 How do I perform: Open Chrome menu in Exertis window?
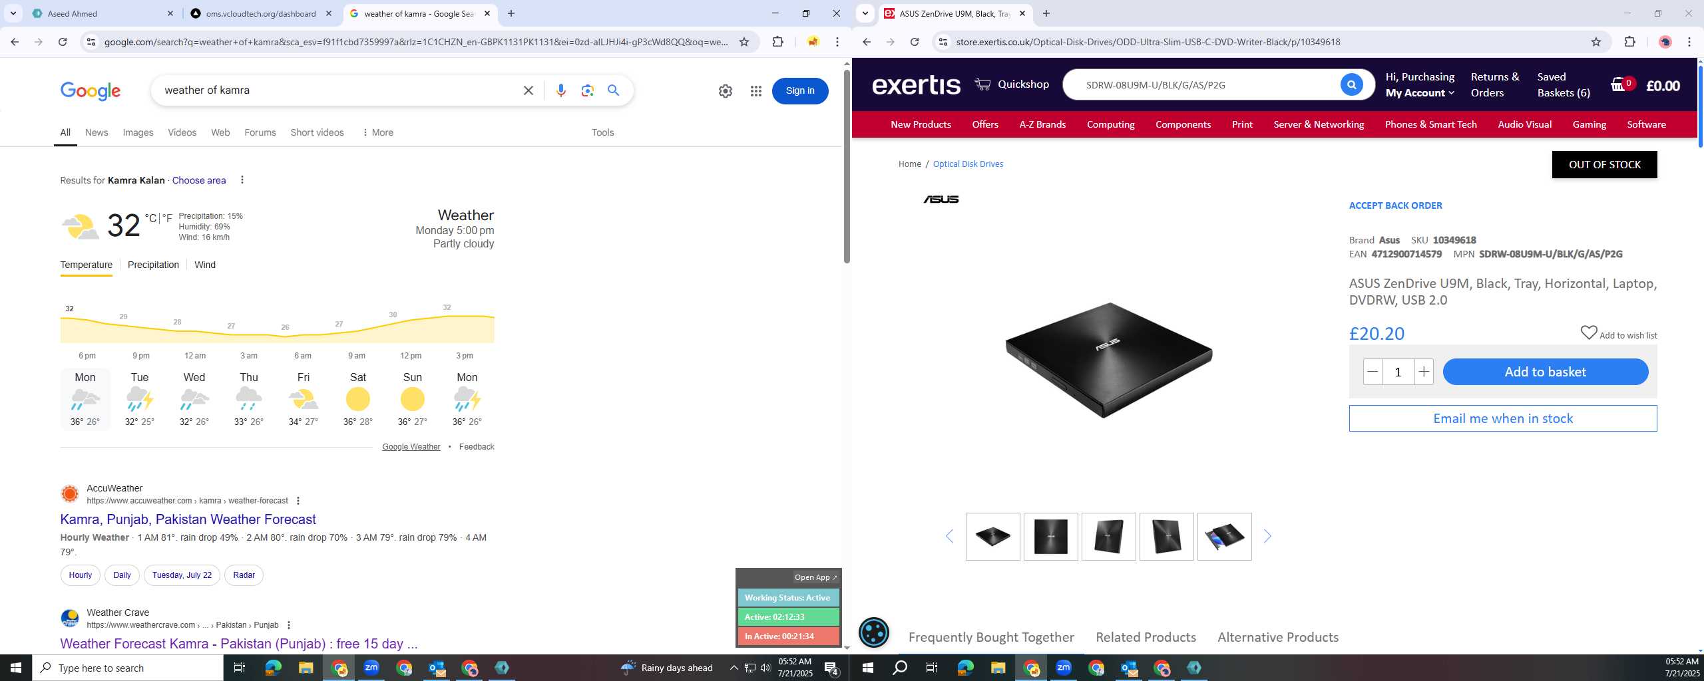point(1689,42)
